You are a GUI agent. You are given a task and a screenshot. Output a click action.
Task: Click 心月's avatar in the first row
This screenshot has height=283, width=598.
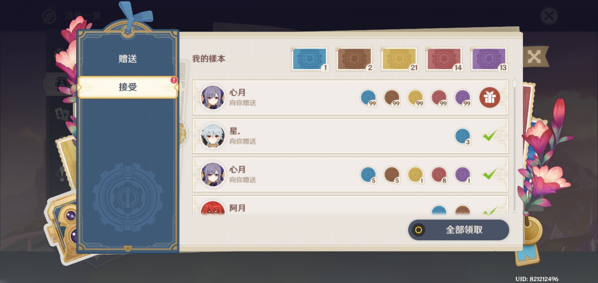pyautogui.click(x=212, y=97)
